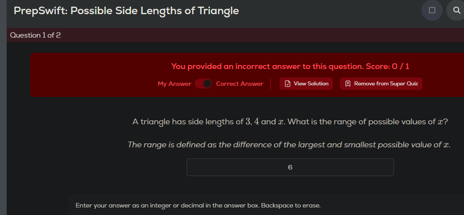Viewport: 464px width, 215px height.
Task: Open the View Solution button
Action: pos(306,84)
